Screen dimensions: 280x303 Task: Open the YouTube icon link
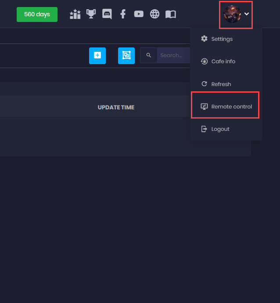[139, 14]
